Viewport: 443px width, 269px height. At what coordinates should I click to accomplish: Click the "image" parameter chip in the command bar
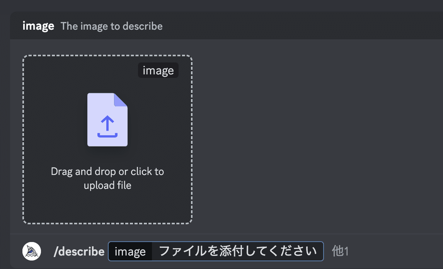click(x=130, y=251)
